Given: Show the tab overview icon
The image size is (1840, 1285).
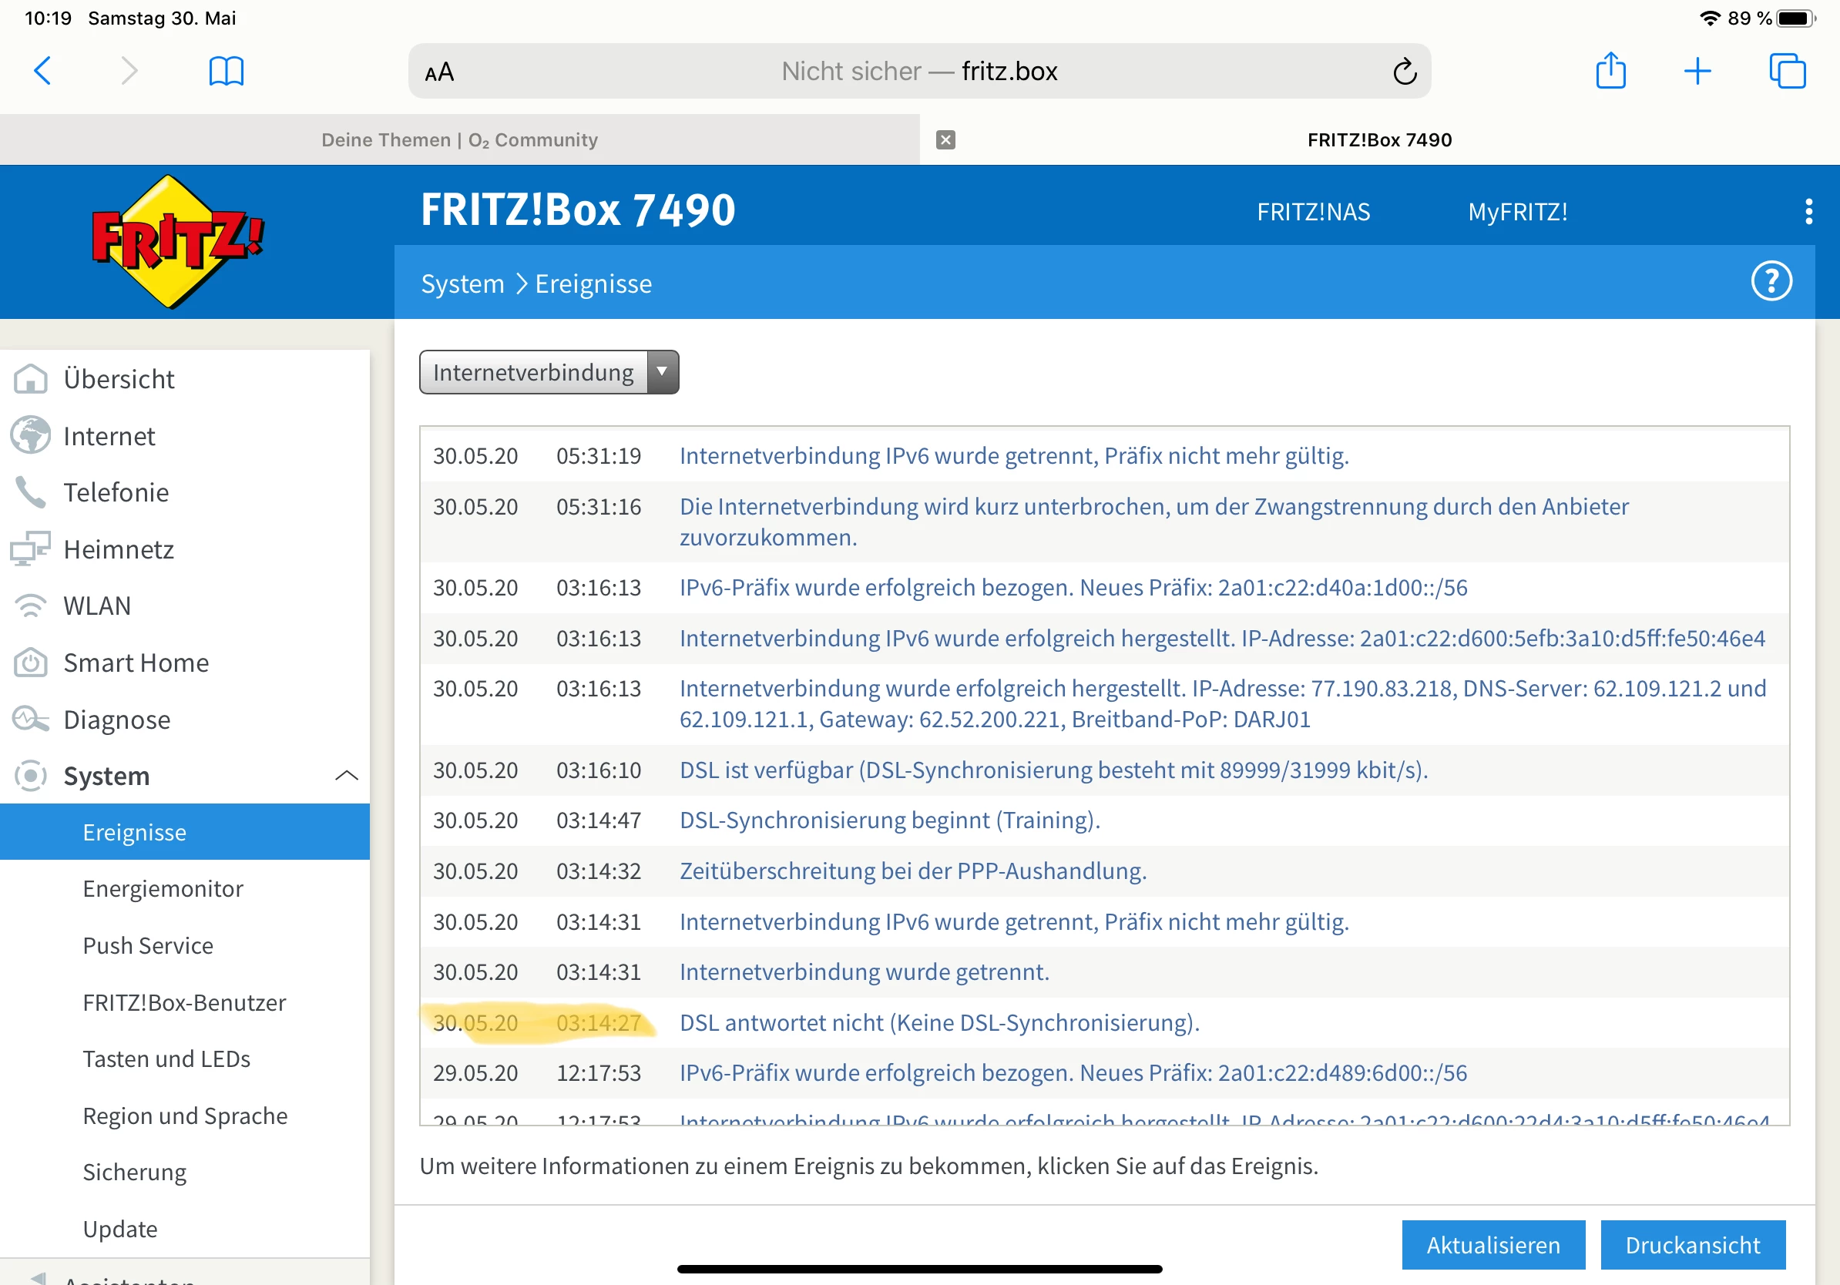Looking at the screenshot, I should pos(1787,71).
